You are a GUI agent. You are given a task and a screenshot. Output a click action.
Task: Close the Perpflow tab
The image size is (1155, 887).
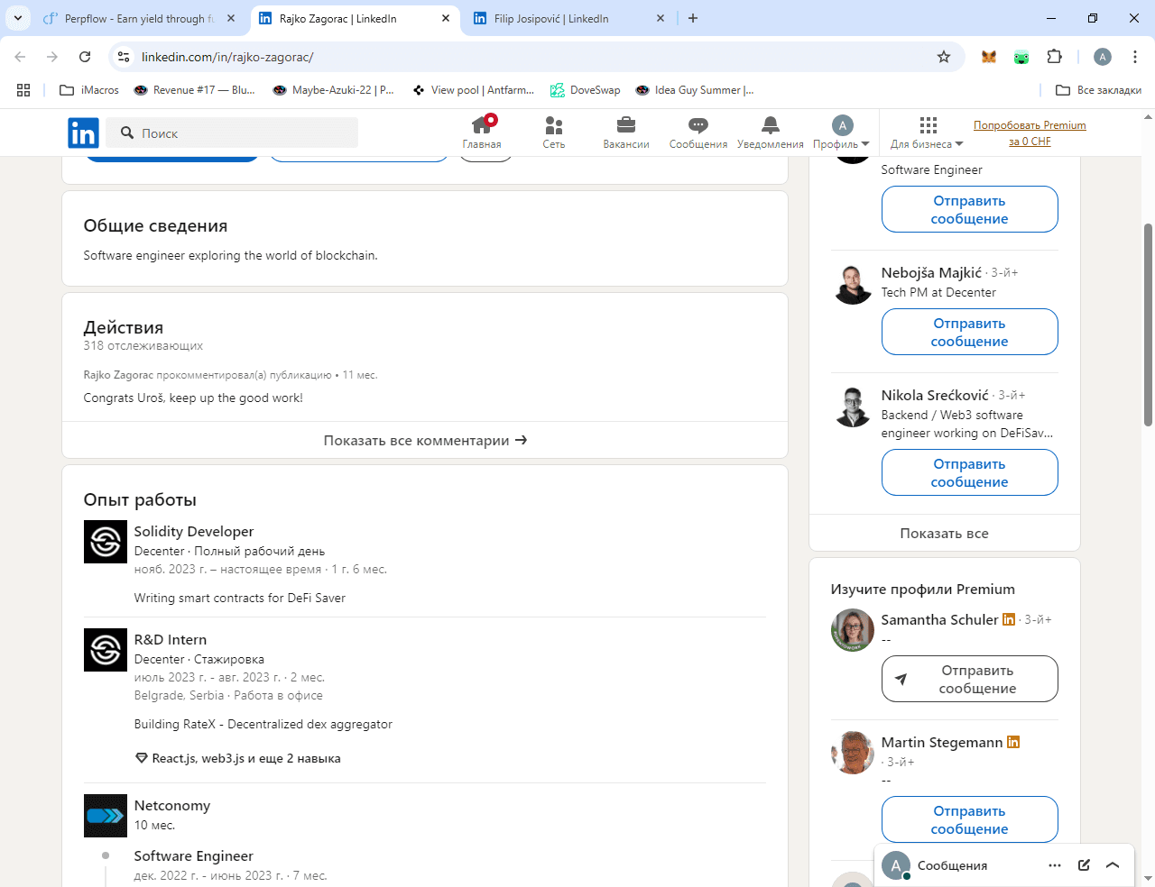231,18
